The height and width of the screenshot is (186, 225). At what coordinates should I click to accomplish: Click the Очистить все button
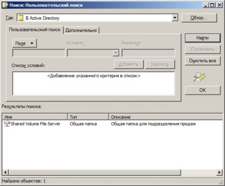pos(202,61)
